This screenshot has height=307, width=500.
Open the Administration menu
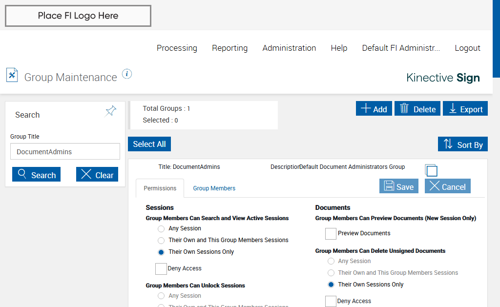point(289,48)
